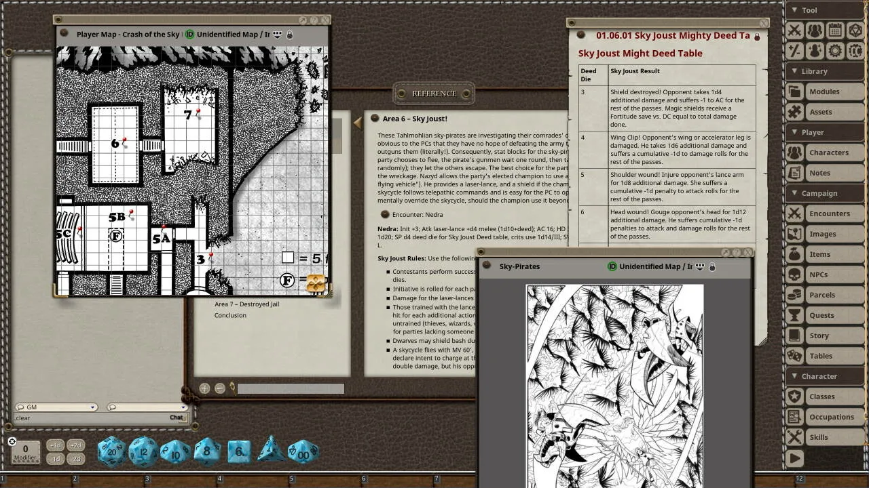This screenshot has height=488, width=869.
Task: Expand the sidebar play arrow at bottom
Action: tap(794, 459)
